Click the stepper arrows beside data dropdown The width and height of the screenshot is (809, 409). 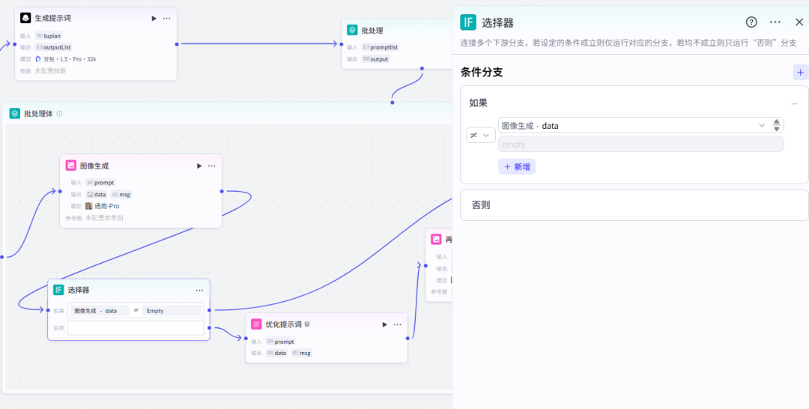[777, 125]
